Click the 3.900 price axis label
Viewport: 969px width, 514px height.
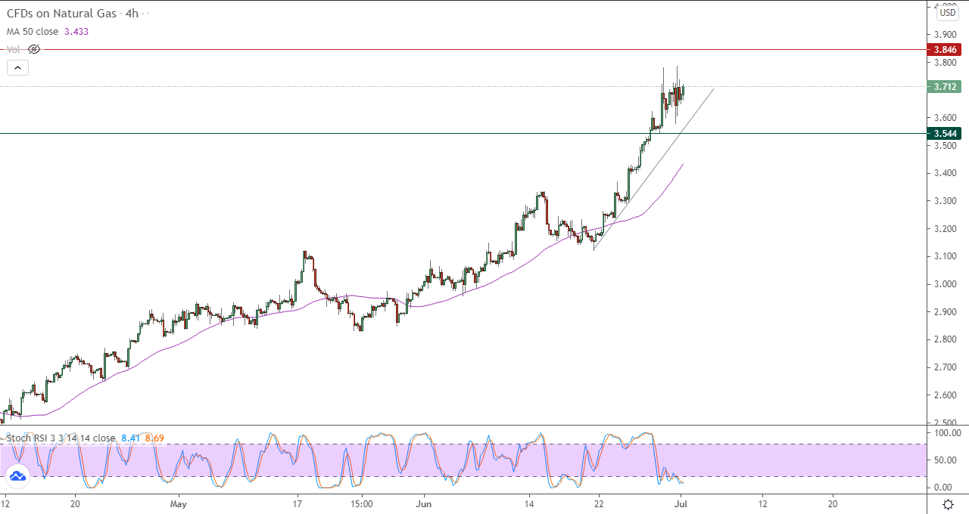tap(944, 35)
